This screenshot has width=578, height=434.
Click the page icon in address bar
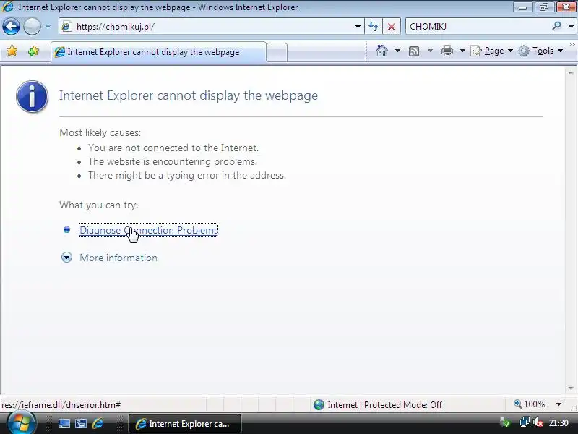pos(66,27)
